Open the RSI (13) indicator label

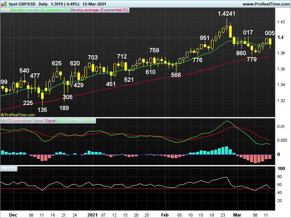(x=7, y=169)
